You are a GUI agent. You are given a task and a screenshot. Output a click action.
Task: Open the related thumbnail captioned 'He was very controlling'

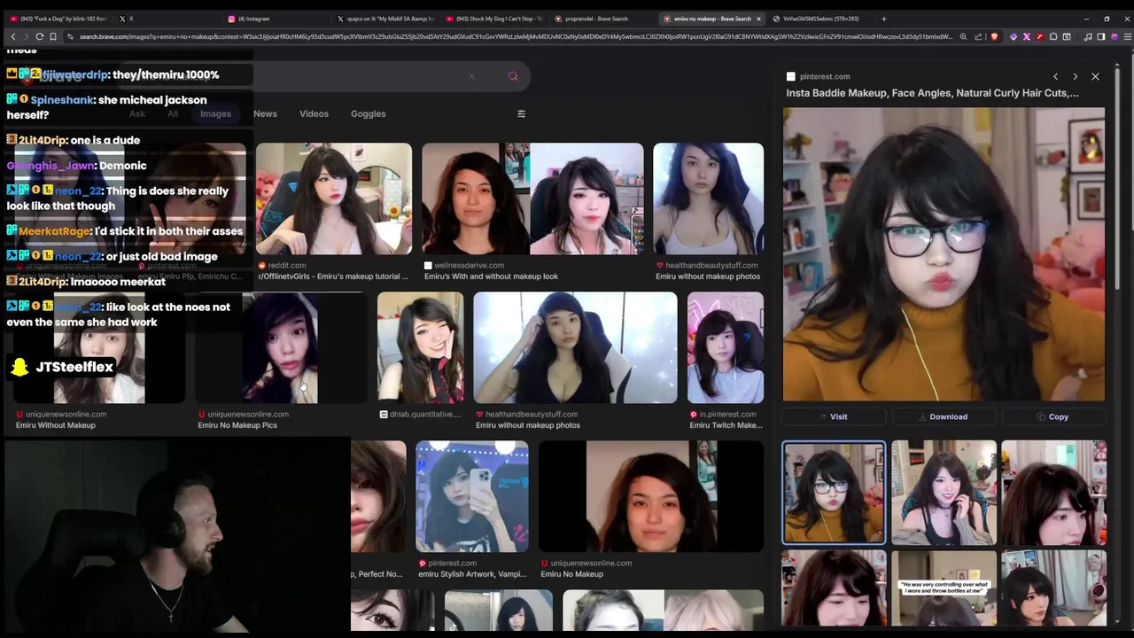pyautogui.click(x=944, y=588)
